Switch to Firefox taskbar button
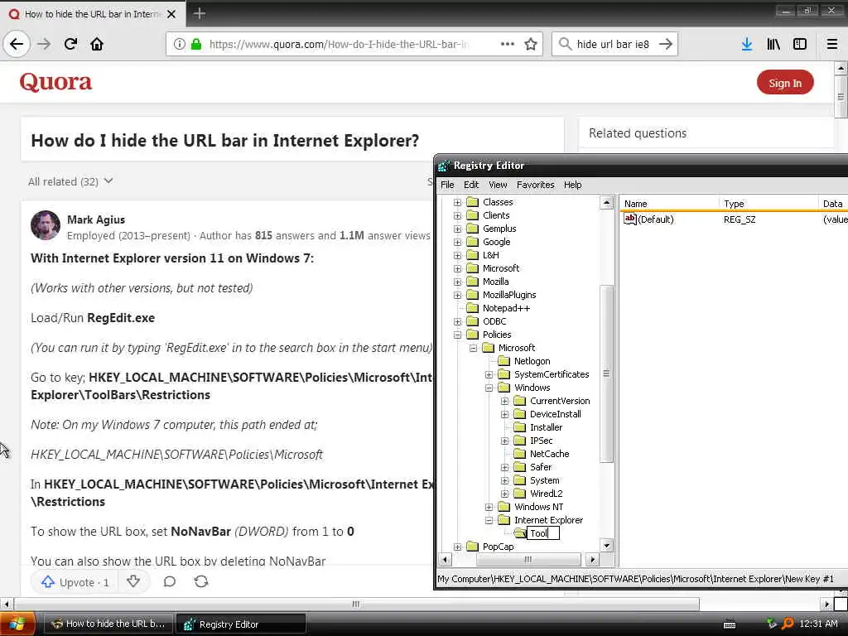This screenshot has height=636, width=848. 108,624
